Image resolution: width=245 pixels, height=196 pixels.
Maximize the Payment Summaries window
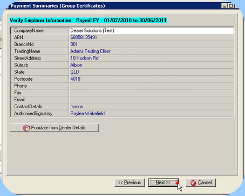point(230,6)
